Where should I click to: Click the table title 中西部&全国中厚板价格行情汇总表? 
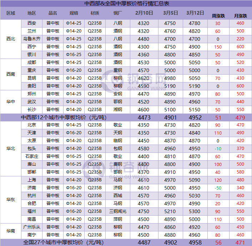[127, 4]
